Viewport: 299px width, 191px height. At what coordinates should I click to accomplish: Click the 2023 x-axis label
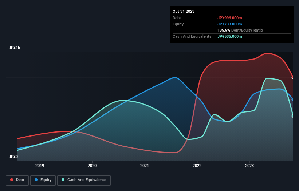click(x=249, y=166)
